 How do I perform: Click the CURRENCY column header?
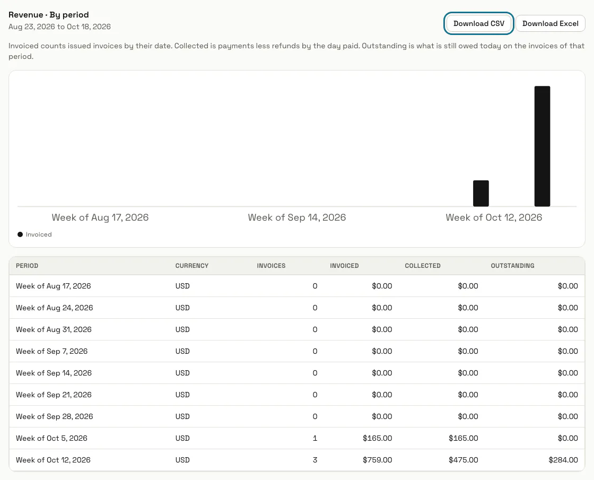[x=191, y=266]
